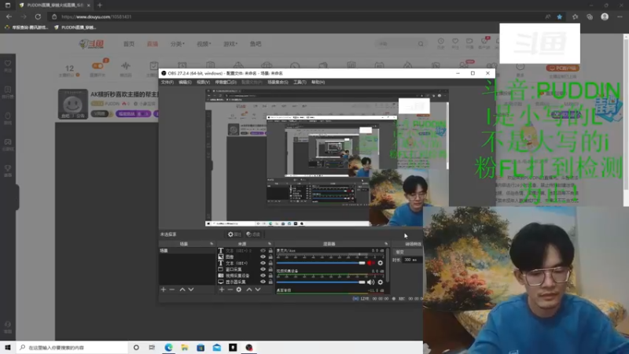Expand the 分类 dropdown on Douyu

178,44
